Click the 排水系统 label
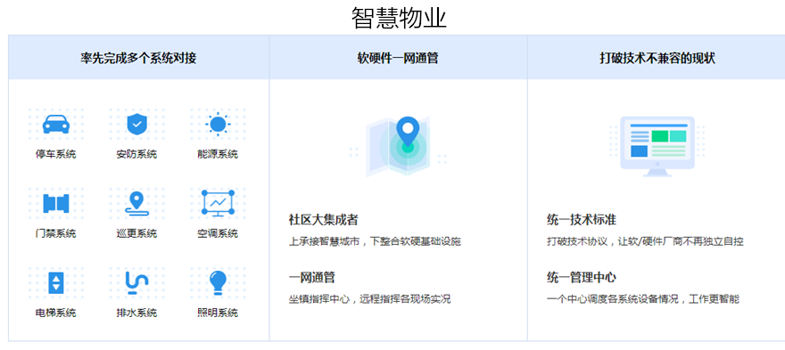 pyautogui.click(x=136, y=313)
